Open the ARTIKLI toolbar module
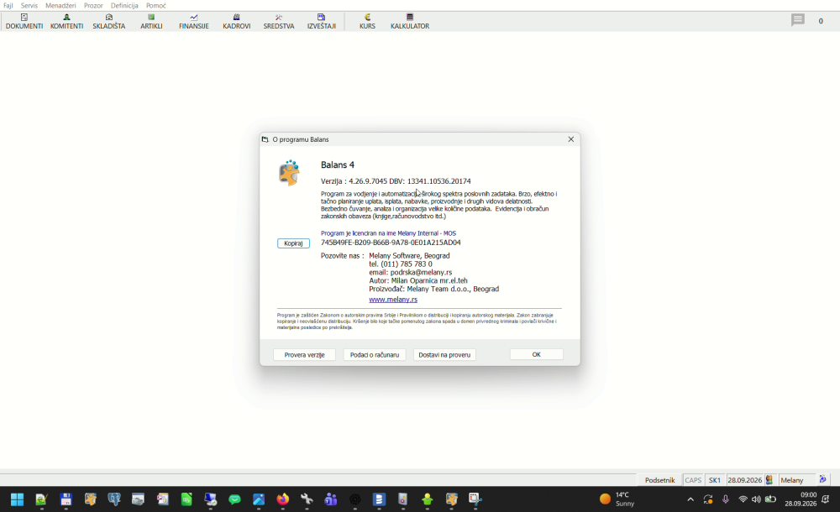The image size is (840, 512). click(151, 22)
